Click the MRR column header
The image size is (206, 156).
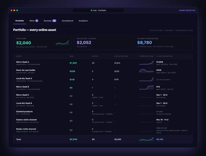click(71, 56)
